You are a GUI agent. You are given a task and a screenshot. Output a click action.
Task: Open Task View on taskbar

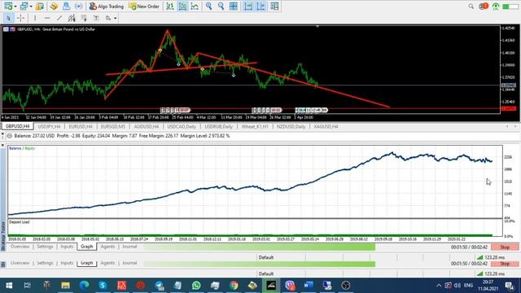tap(28, 286)
